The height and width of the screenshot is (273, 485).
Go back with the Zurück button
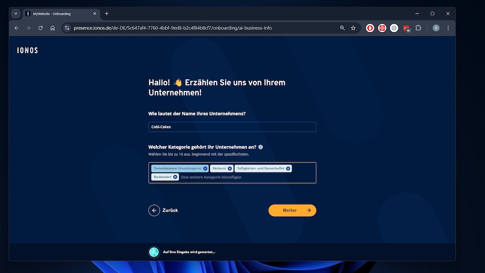163,210
